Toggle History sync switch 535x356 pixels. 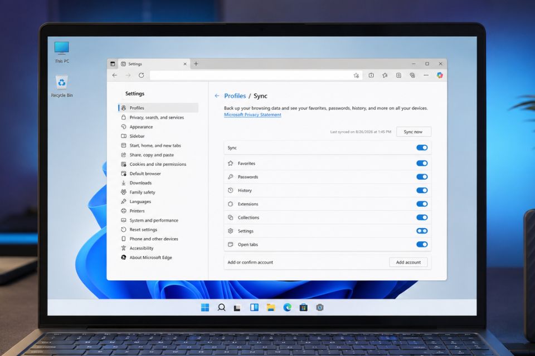pos(422,190)
